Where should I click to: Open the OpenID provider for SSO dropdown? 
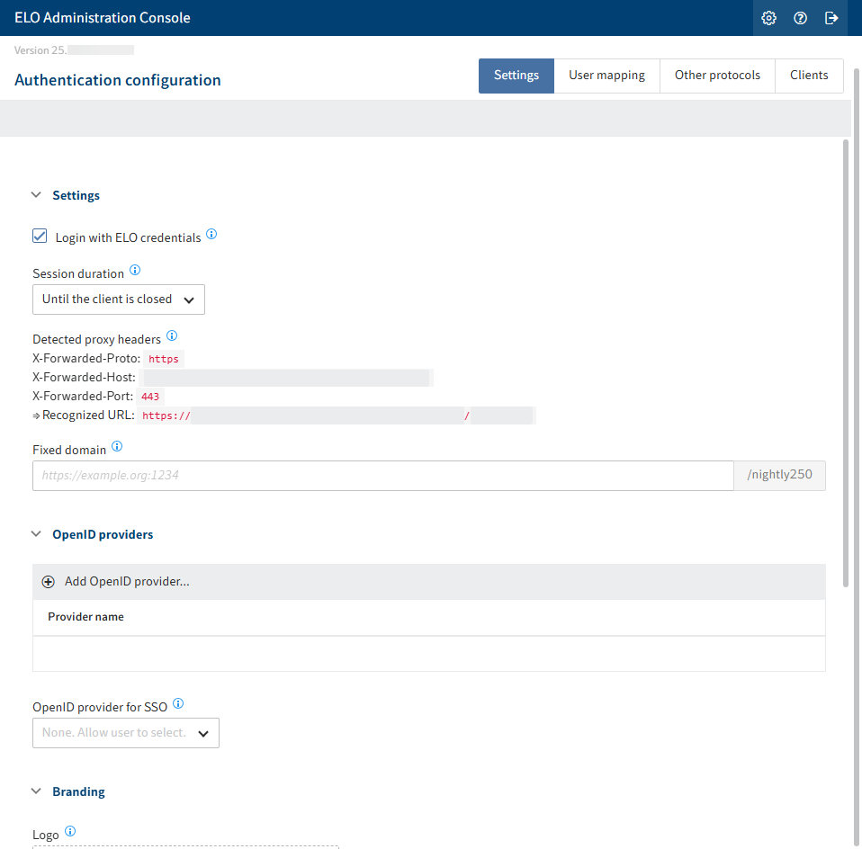125,732
